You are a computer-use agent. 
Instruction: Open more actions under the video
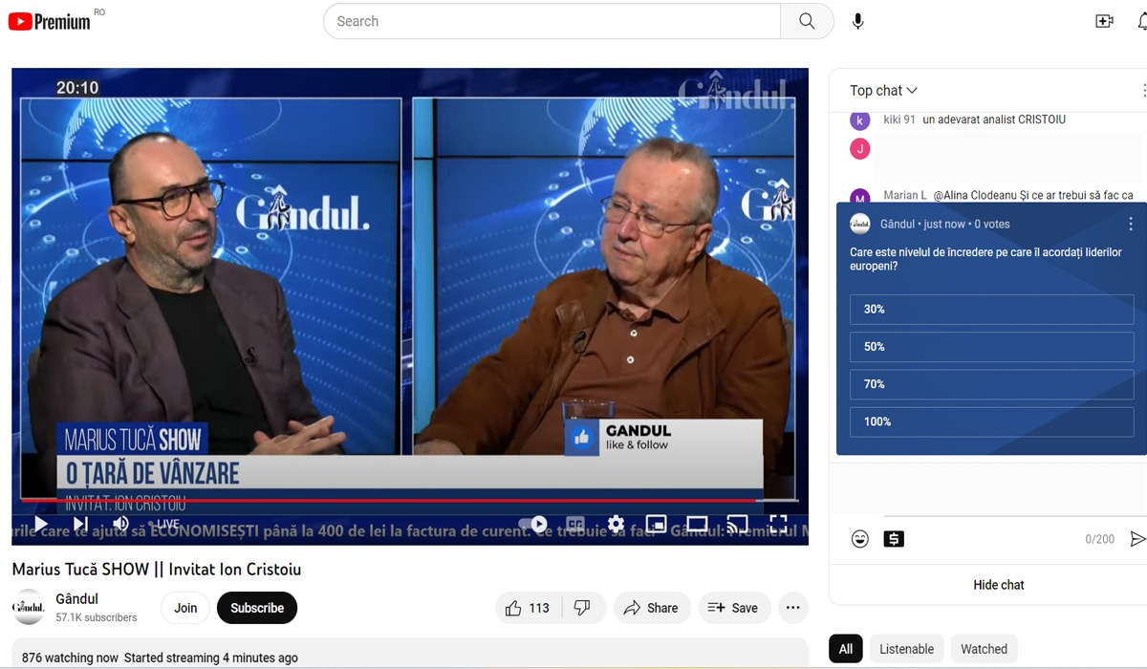coord(792,608)
